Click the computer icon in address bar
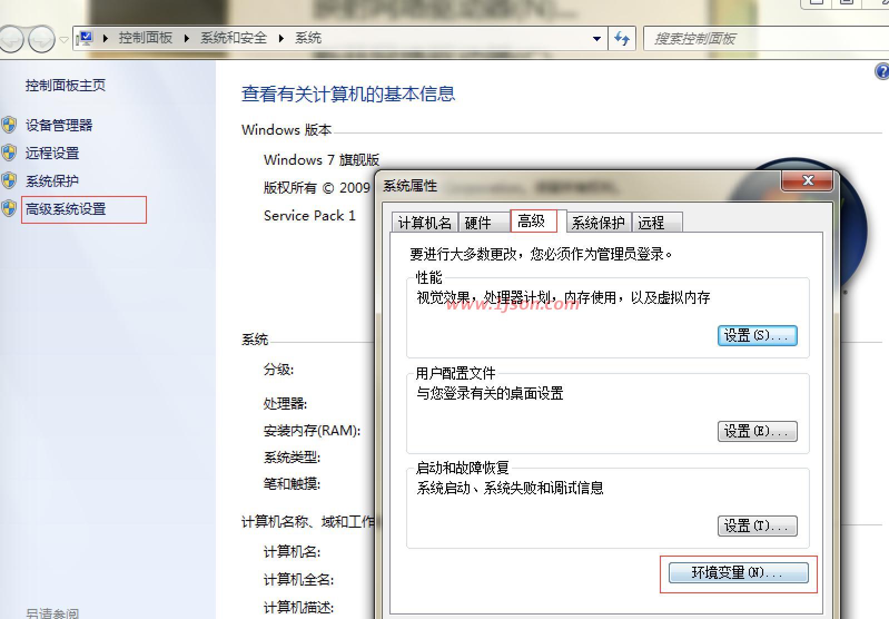Image resolution: width=889 pixels, height=619 pixels. tap(85, 38)
